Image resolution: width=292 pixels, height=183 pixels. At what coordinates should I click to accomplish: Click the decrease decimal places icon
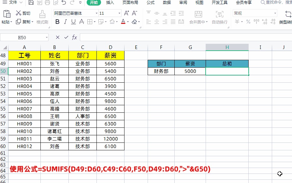point(273,22)
